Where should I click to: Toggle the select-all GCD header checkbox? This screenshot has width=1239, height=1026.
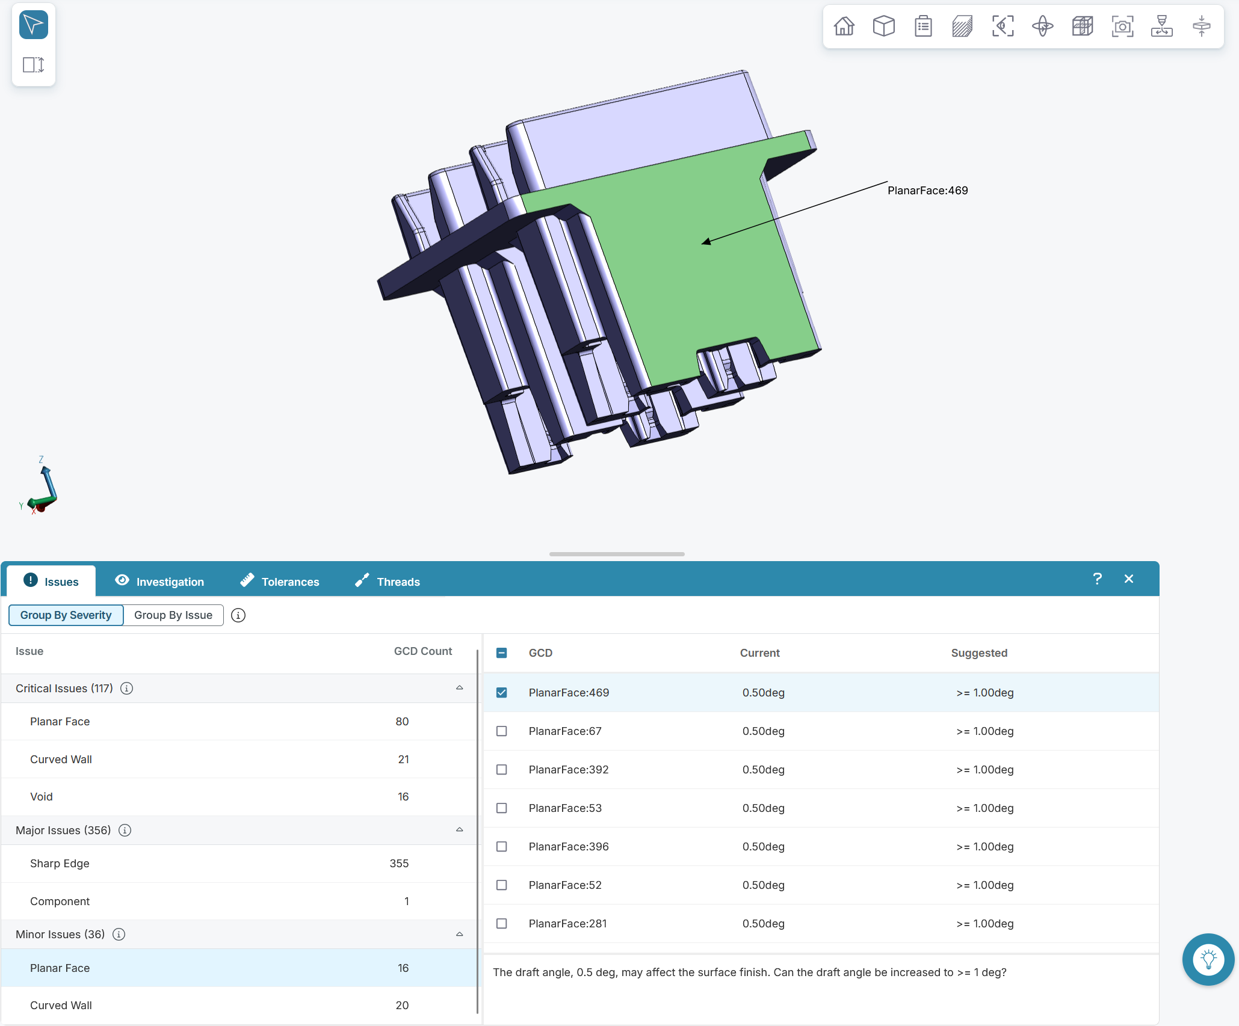pos(502,653)
